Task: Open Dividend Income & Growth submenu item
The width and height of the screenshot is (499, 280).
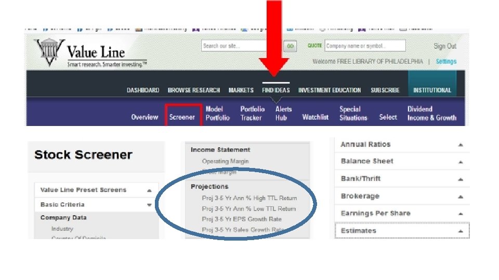Action: point(432,114)
